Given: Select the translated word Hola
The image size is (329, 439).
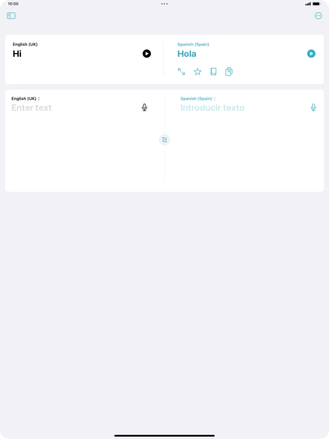Looking at the screenshot, I should pos(187,54).
